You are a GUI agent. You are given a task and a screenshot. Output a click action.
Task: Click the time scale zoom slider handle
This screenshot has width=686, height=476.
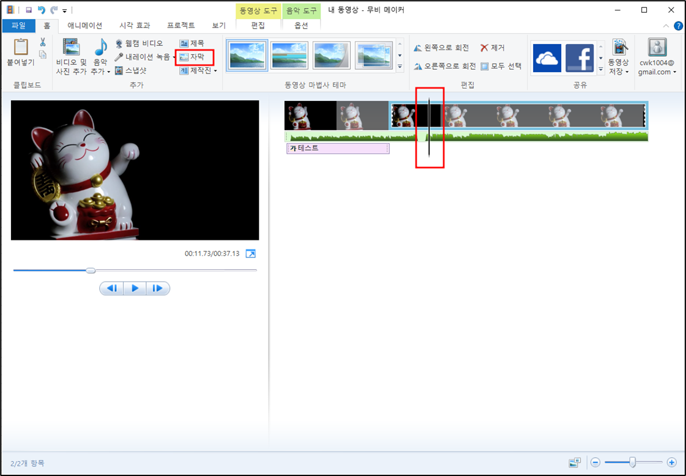point(632,462)
